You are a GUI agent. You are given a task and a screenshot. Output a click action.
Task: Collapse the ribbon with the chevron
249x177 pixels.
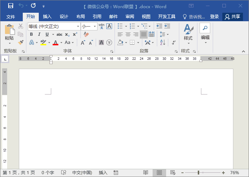point(243,52)
